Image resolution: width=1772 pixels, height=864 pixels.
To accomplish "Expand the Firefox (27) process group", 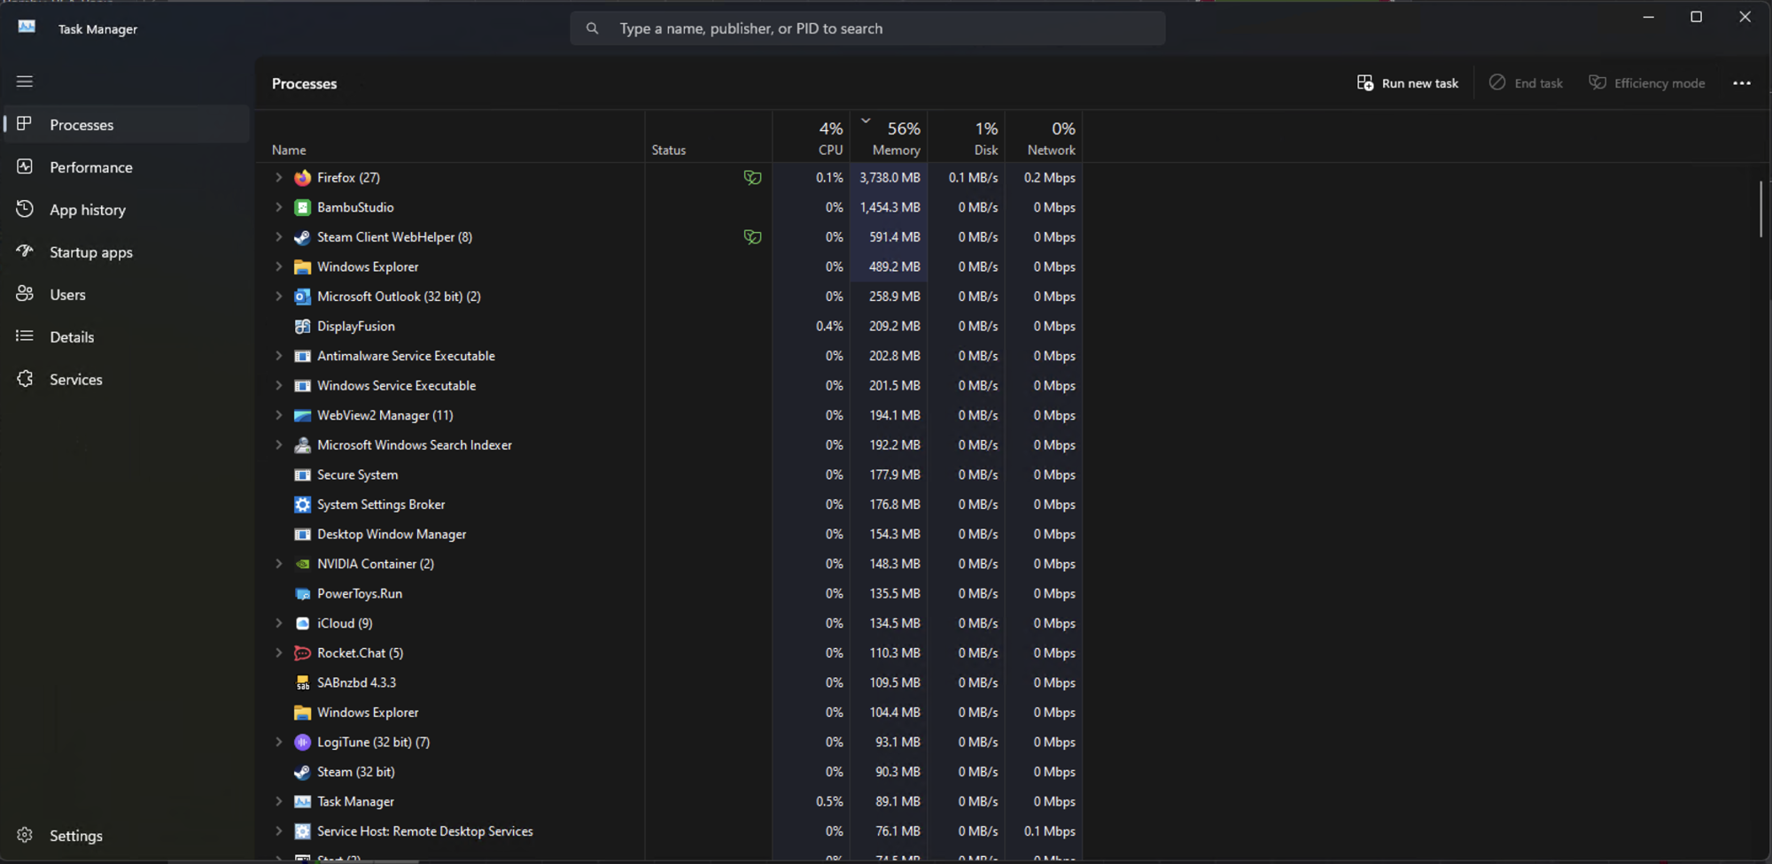I will 278,178.
